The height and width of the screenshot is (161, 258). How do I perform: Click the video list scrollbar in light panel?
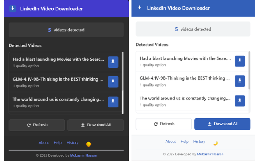tap(249, 70)
